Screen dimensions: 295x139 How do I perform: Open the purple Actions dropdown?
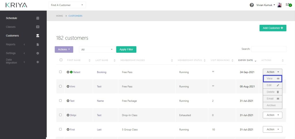pyautogui.click(x=64, y=49)
